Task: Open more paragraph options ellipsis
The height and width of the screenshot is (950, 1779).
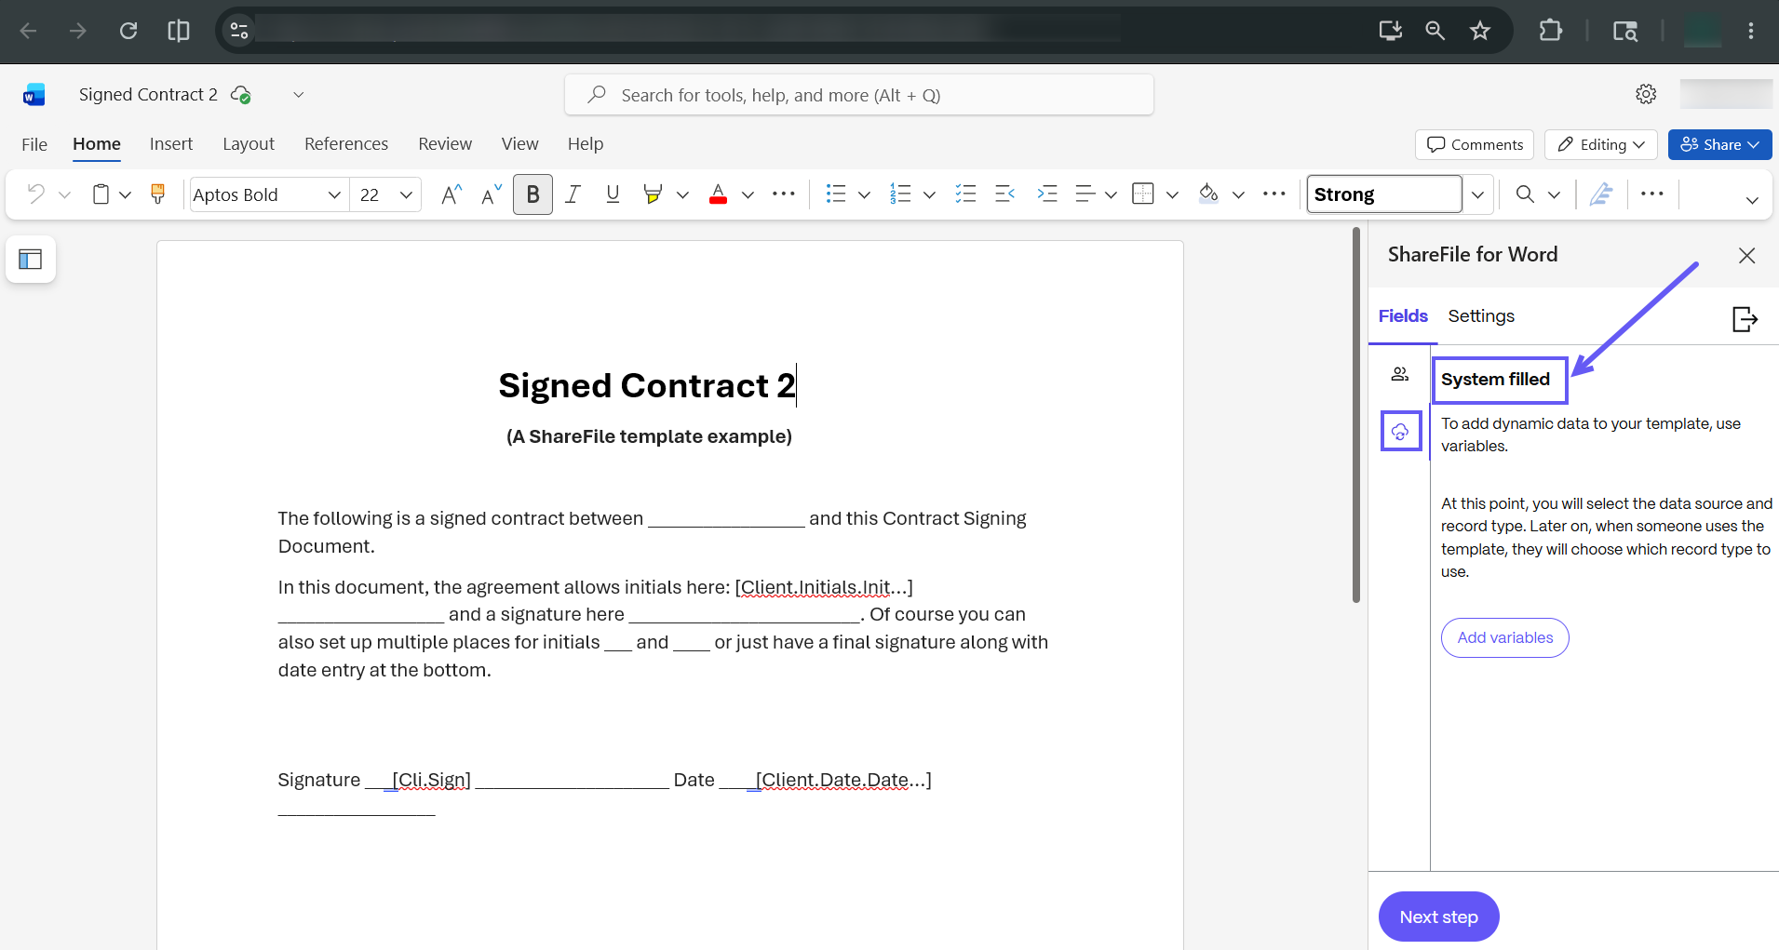Action: pos(1274,194)
